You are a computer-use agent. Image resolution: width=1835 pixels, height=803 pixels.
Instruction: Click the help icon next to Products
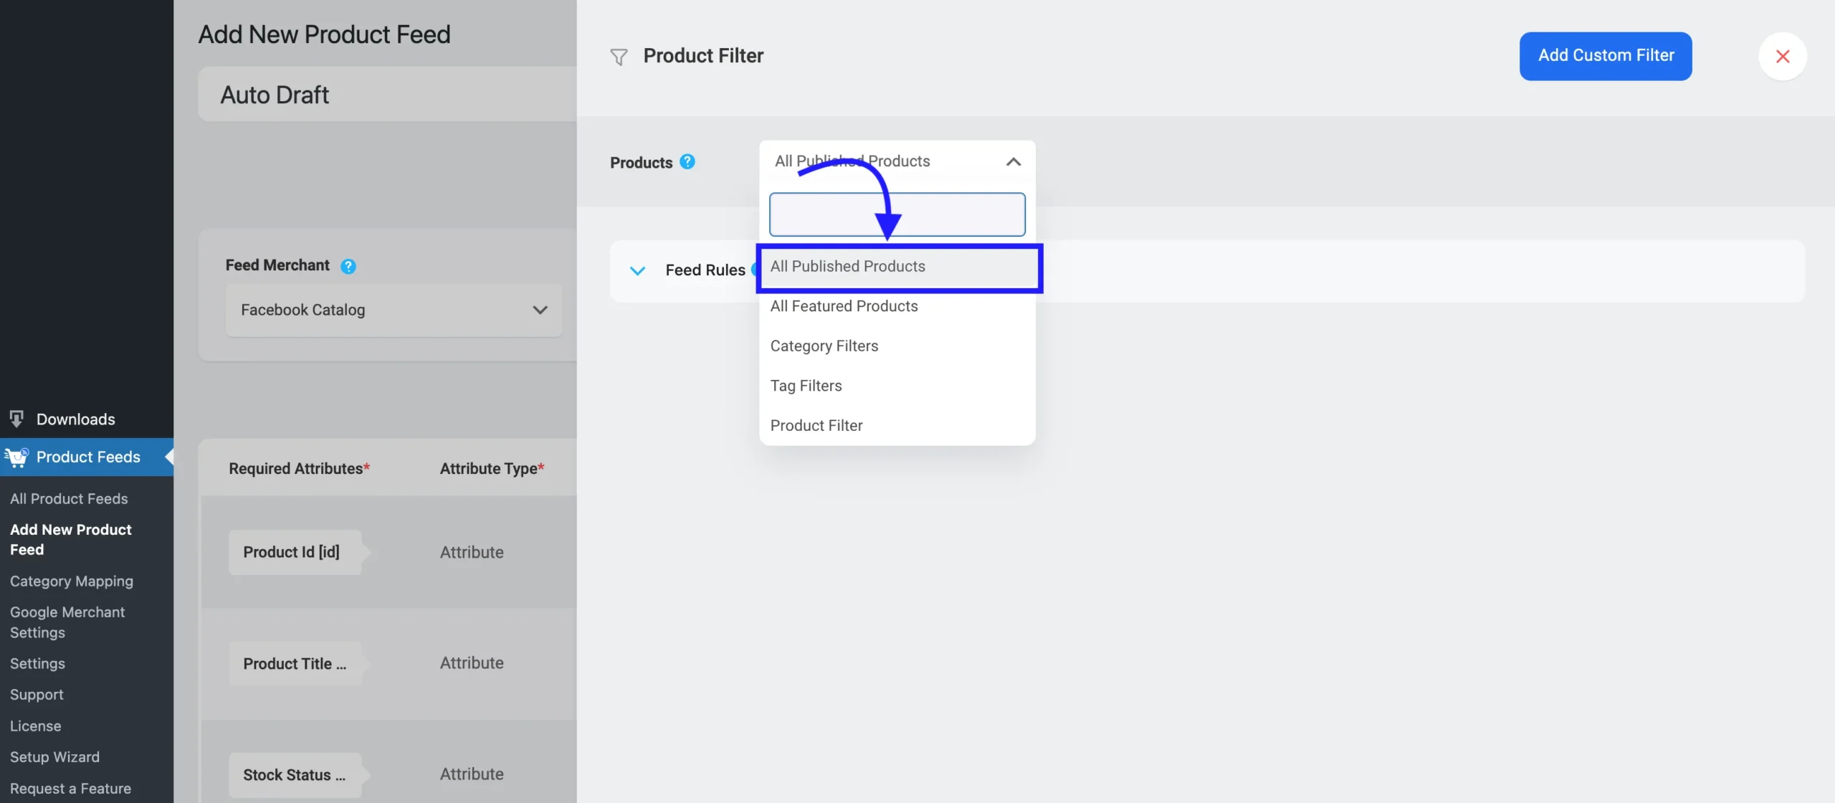(687, 162)
